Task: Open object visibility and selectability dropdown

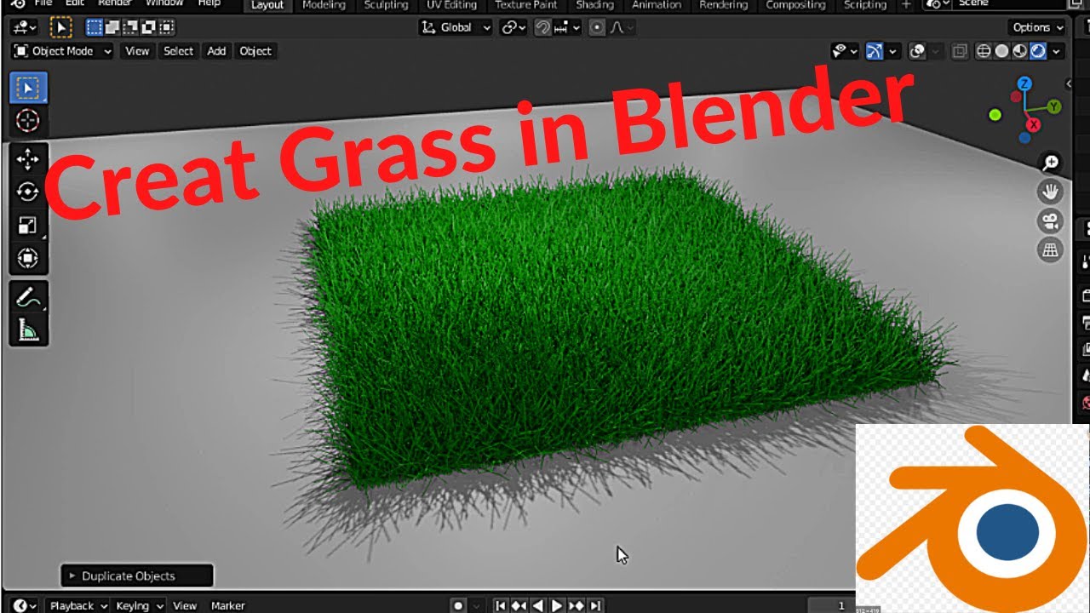Action: [846, 51]
